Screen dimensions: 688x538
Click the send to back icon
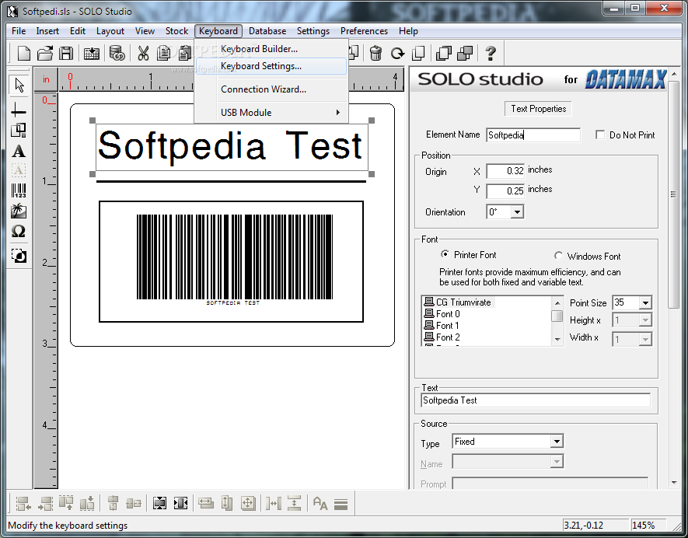pos(465,54)
